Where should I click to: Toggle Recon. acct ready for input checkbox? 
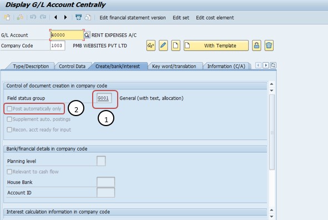coord(9,129)
